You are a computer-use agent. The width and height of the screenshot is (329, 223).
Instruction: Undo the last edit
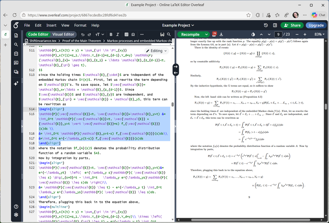pos(83,34)
